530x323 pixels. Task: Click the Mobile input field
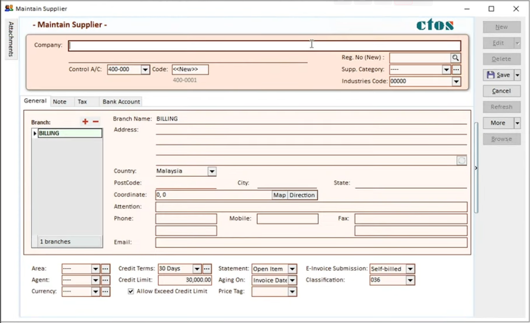[287, 219]
